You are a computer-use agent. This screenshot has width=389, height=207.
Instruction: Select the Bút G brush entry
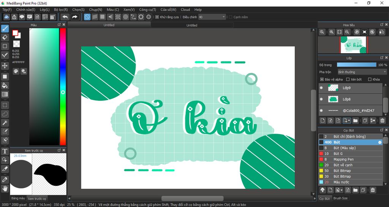tap(338, 154)
